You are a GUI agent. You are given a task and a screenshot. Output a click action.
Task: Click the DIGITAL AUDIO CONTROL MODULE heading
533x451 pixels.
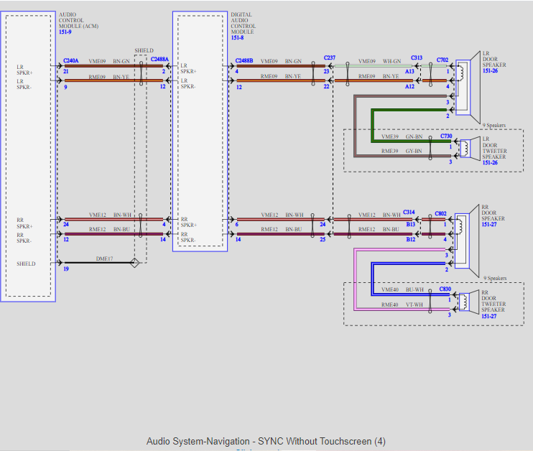[x=244, y=23]
